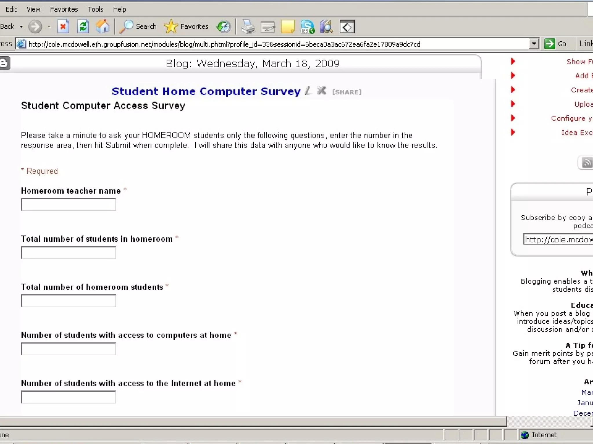Open the address bar dropdown arrow
The width and height of the screenshot is (593, 444).
[534, 44]
